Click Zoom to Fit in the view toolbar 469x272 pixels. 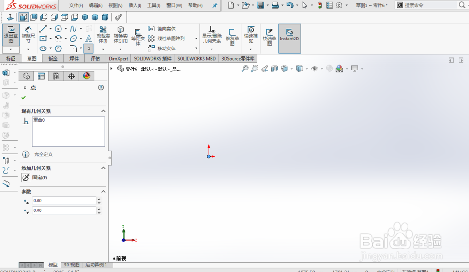coord(245,68)
